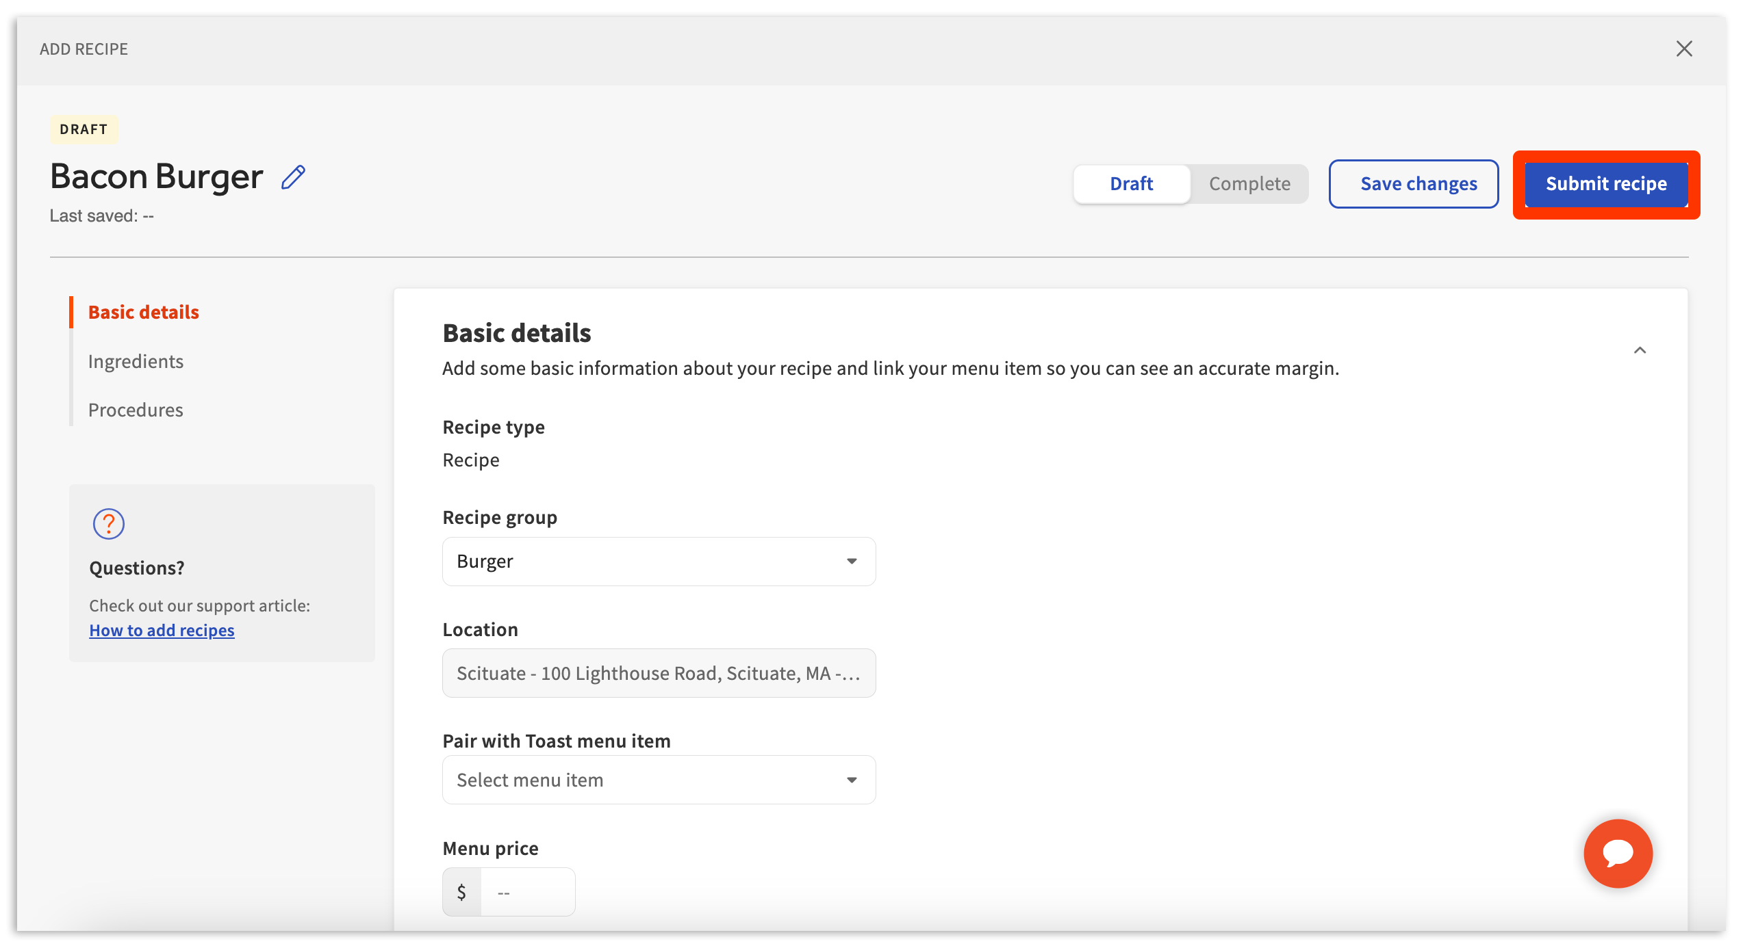The height and width of the screenshot is (948, 1743).
Task: Set recipe status to Draft
Action: 1131,184
